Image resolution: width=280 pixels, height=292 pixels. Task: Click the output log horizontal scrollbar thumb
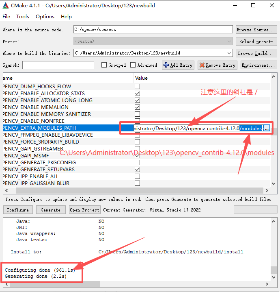coord(55,284)
